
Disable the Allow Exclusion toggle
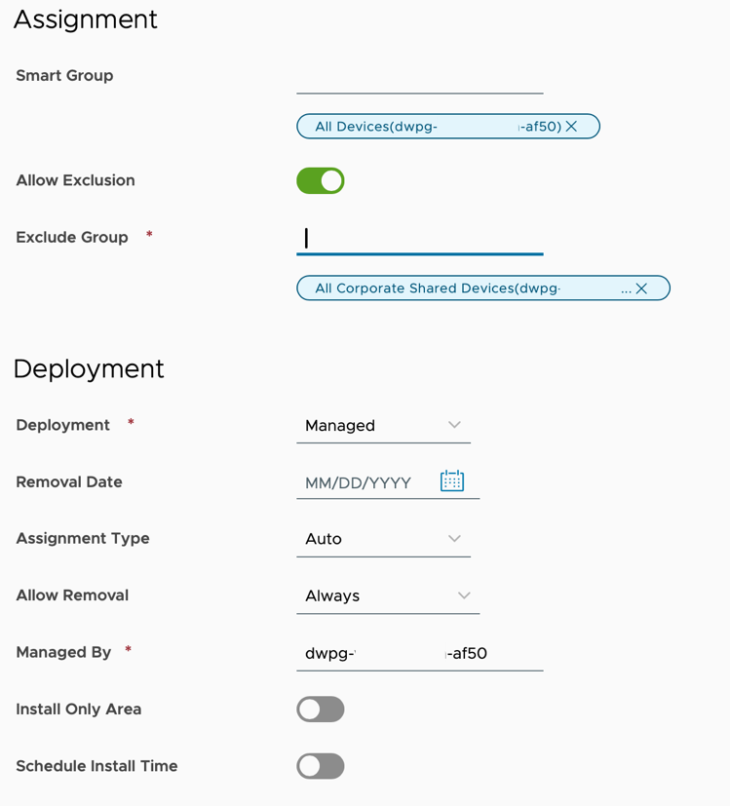tap(321, 181)
